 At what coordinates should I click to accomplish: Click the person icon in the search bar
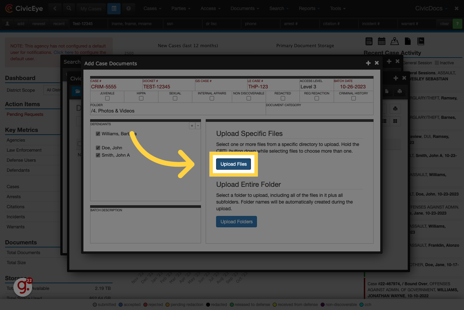coord(7,23)
